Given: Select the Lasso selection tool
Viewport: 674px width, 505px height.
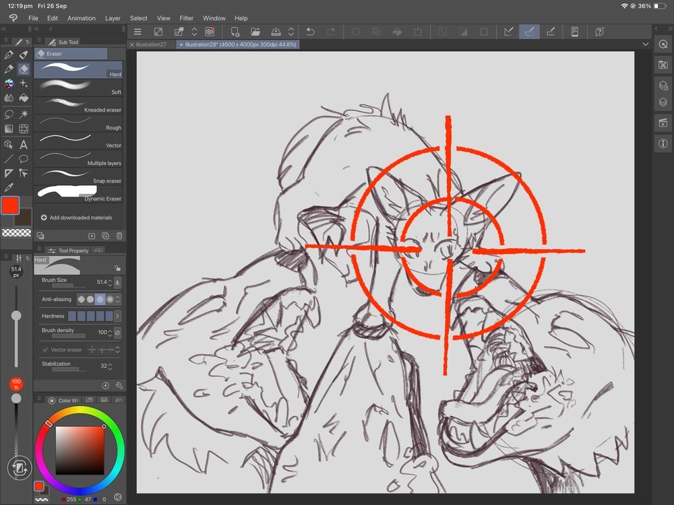Looking at the screenshot, I should pos(9,114).
